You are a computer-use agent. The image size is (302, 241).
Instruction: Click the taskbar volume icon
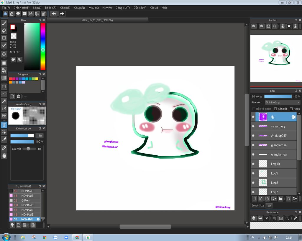point(265,238)
